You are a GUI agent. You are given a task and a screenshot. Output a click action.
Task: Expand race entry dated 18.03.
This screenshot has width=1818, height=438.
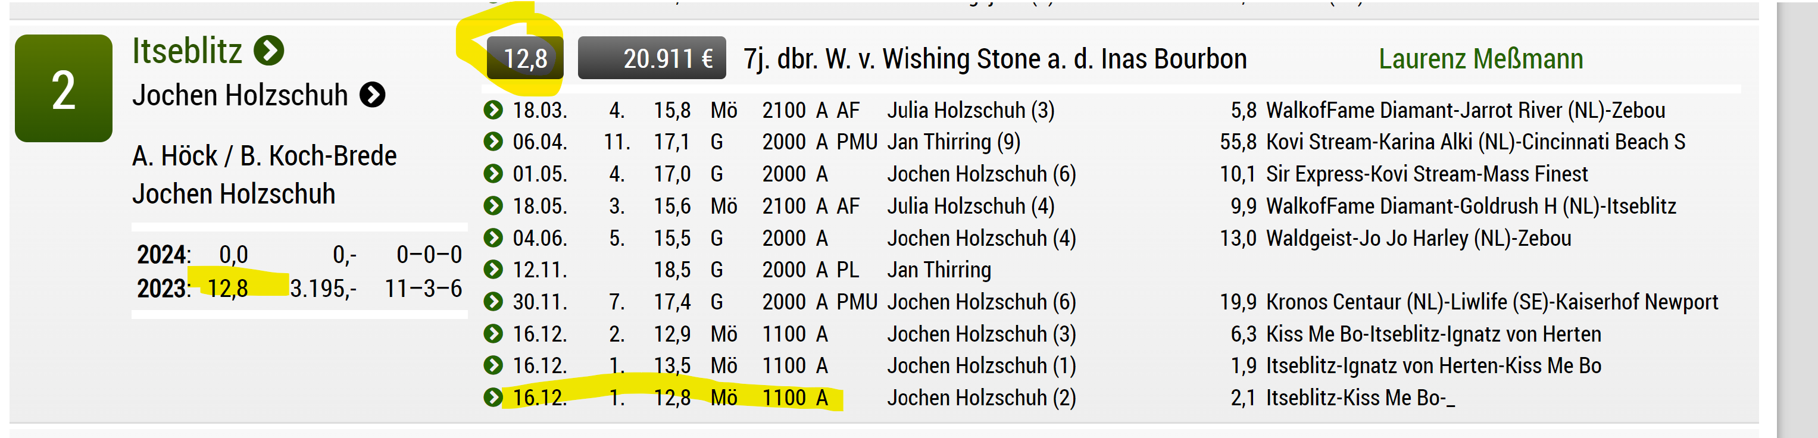493,110
